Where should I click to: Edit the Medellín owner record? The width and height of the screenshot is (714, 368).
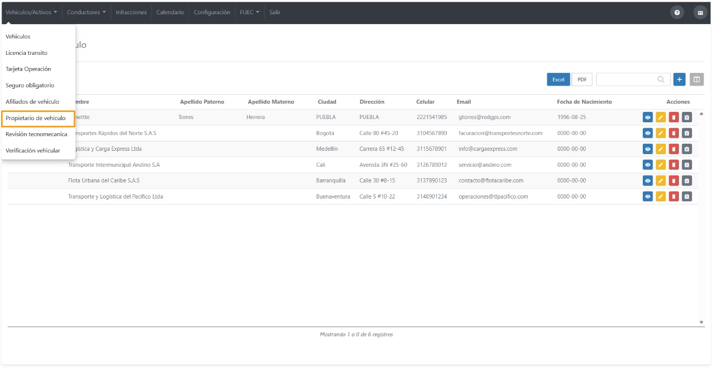[661, 149]
